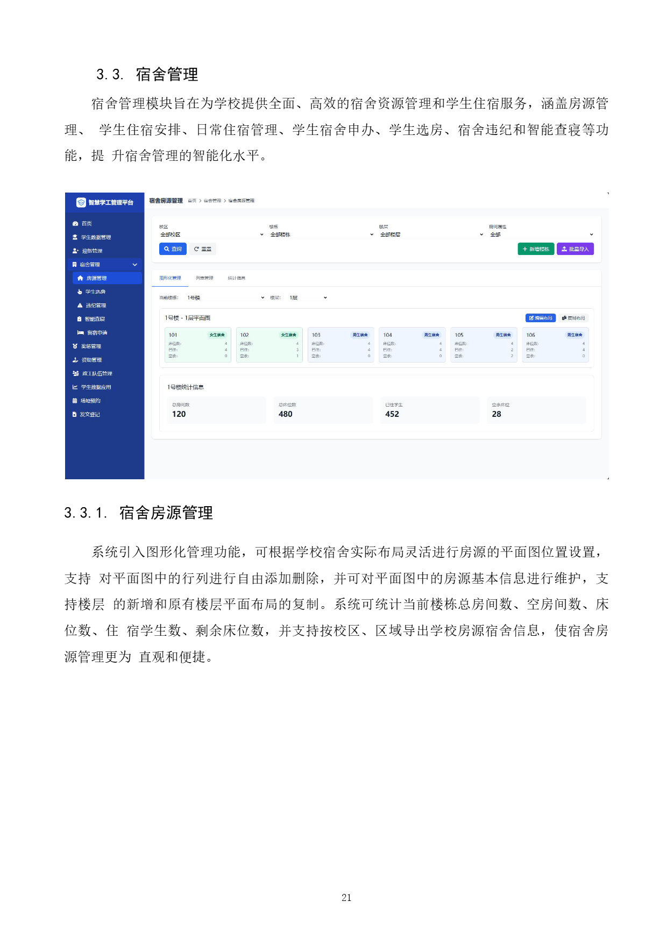Collapse the 宿舍管理 menu chevron
Screen dimensions: 667x944
[135, 265]
